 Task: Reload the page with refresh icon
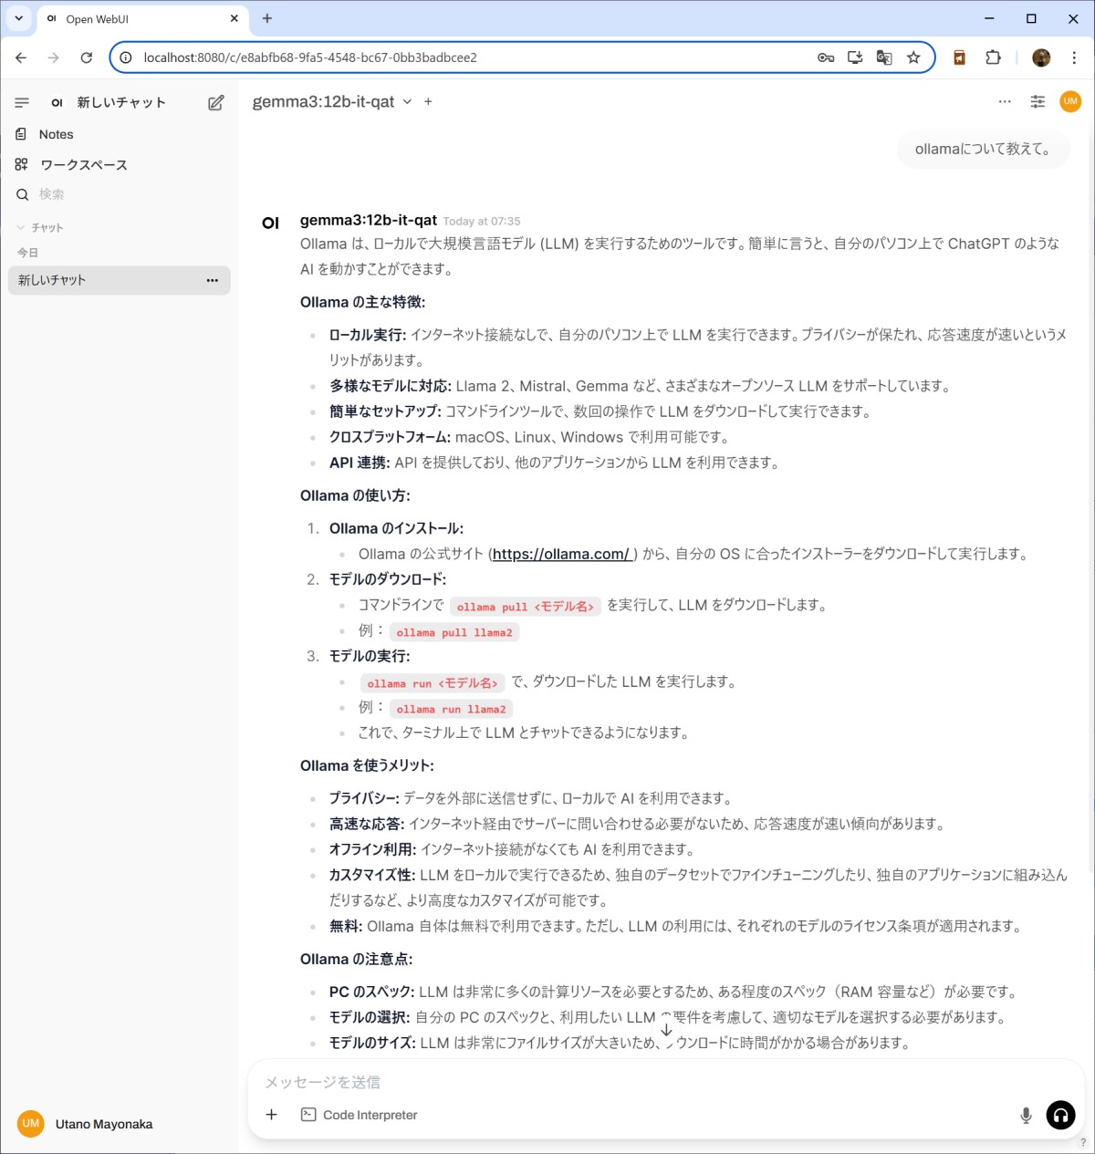pyautogui.click(x=87, y=57)
